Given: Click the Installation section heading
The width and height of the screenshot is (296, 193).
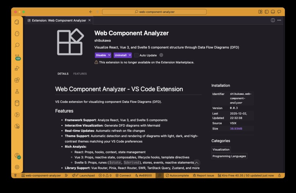Looking at the screenshot, I should coord(221,85).
